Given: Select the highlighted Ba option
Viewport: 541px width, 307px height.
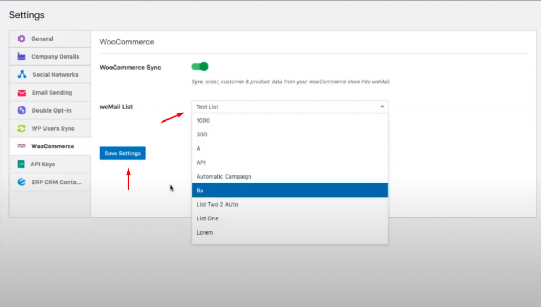Looking at the screenshot, I should [x=290, y=190].
